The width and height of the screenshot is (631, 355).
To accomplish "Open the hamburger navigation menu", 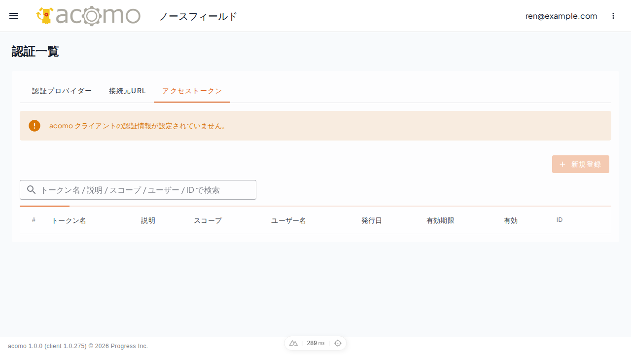I will [x=14, y=16].
